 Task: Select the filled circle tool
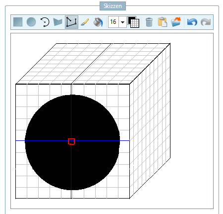click(x=31, y=22)
